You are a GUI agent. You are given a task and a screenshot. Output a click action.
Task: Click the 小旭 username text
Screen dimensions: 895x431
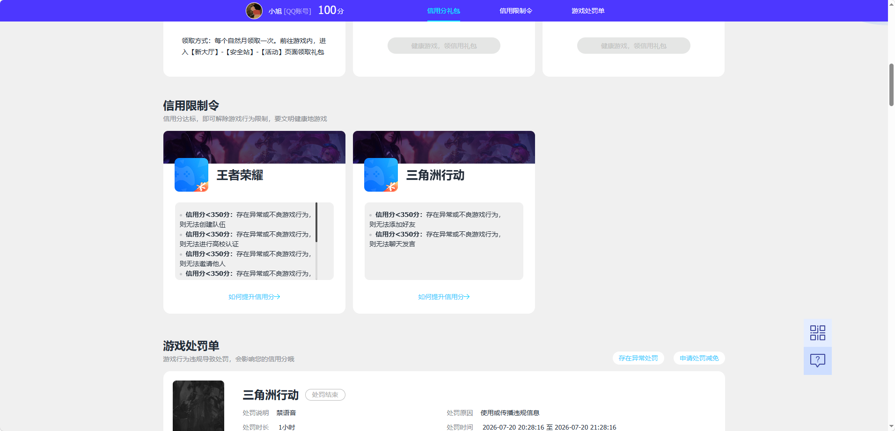[x=275, y=11]
